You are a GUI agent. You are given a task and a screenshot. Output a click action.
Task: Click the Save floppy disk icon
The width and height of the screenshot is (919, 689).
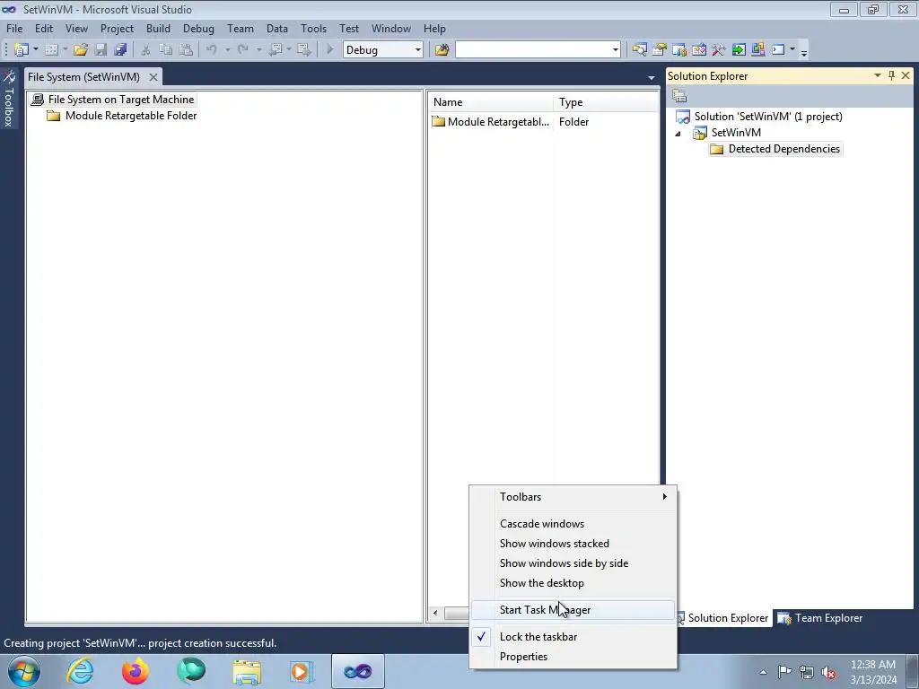101,50
